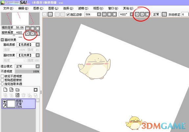Toggle the 选区边缘 checkbox

point(68,14)
